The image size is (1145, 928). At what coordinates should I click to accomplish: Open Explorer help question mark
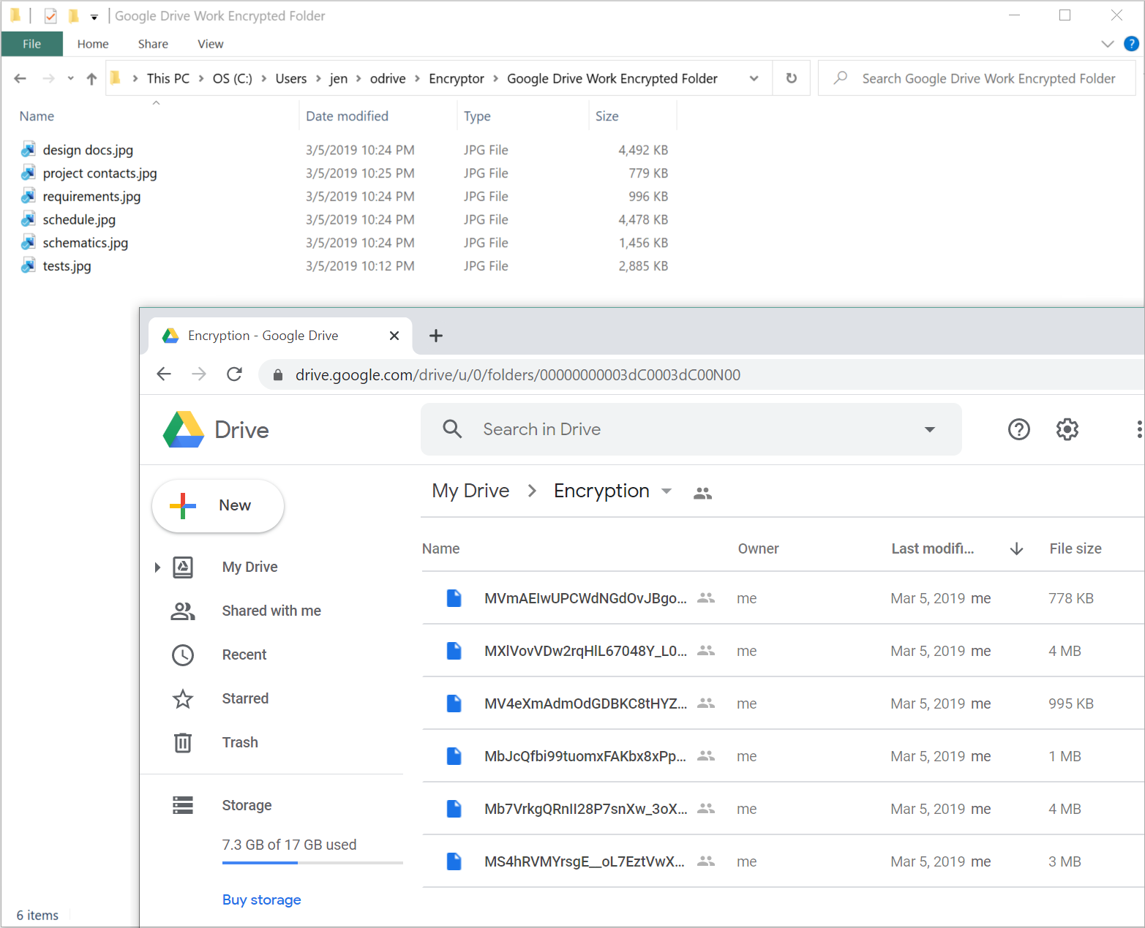tap(1131, 44)
